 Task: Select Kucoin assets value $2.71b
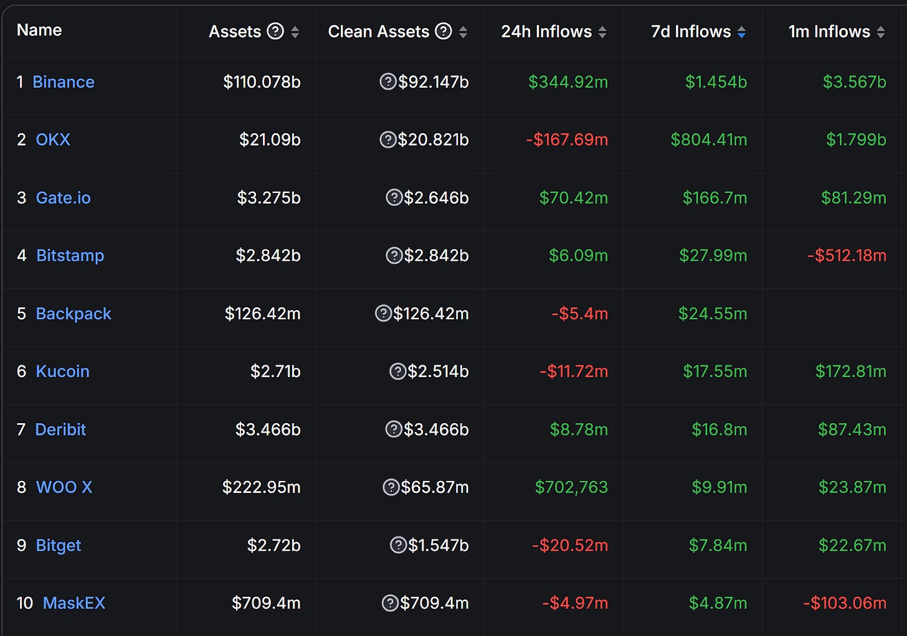275,371
